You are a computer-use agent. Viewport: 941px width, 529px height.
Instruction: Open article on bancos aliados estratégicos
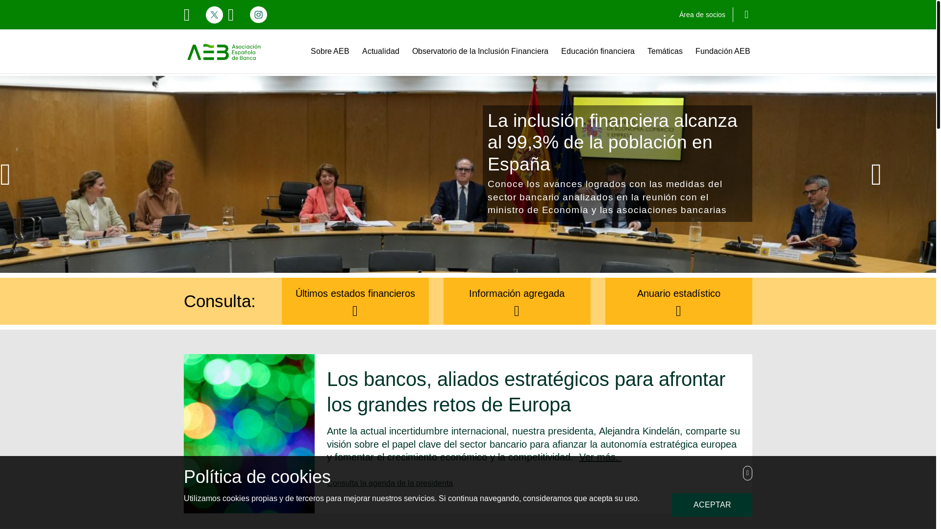[526, 392]
